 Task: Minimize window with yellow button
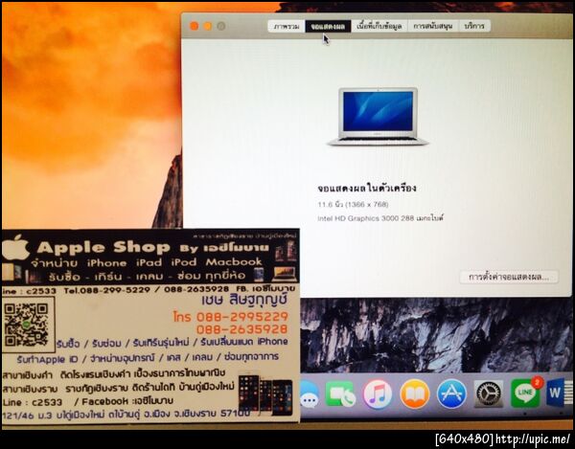click(208, 26)
